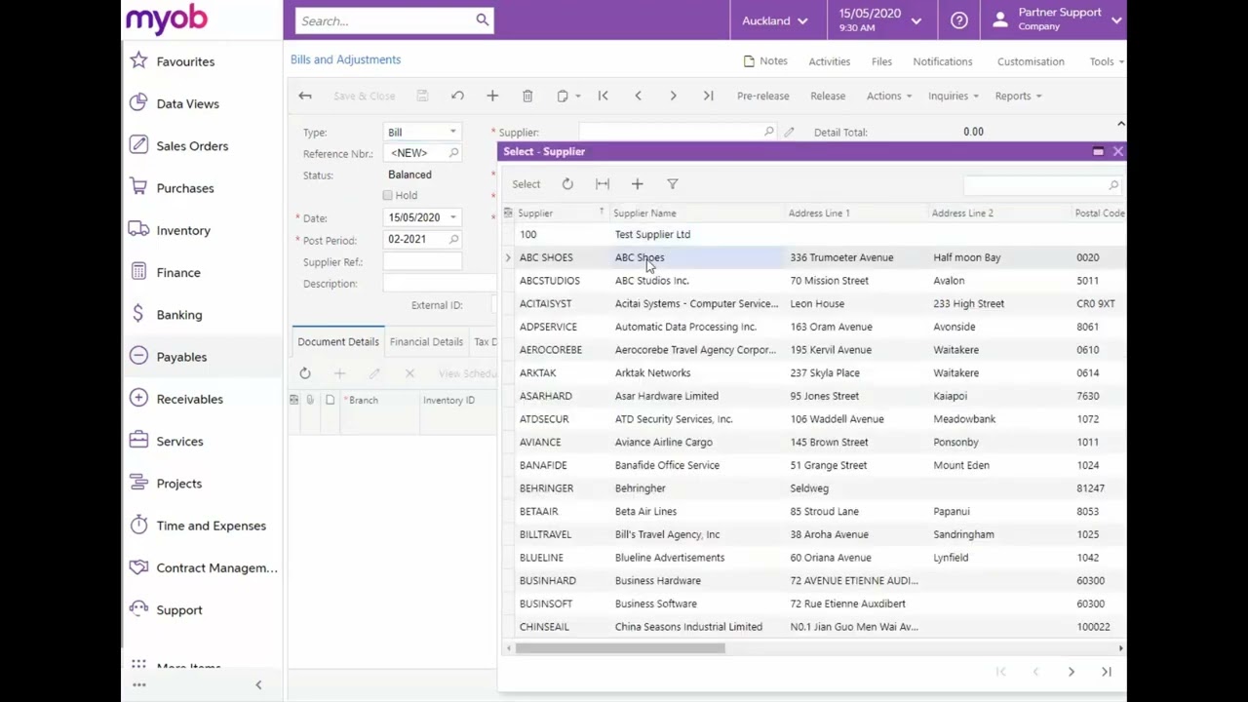Click the Pre-release button
Viewport: 1248px width, 702px height.
[x=762, y=96]
